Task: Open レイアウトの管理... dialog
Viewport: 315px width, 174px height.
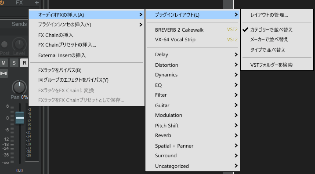Action: tap(277, 14)
